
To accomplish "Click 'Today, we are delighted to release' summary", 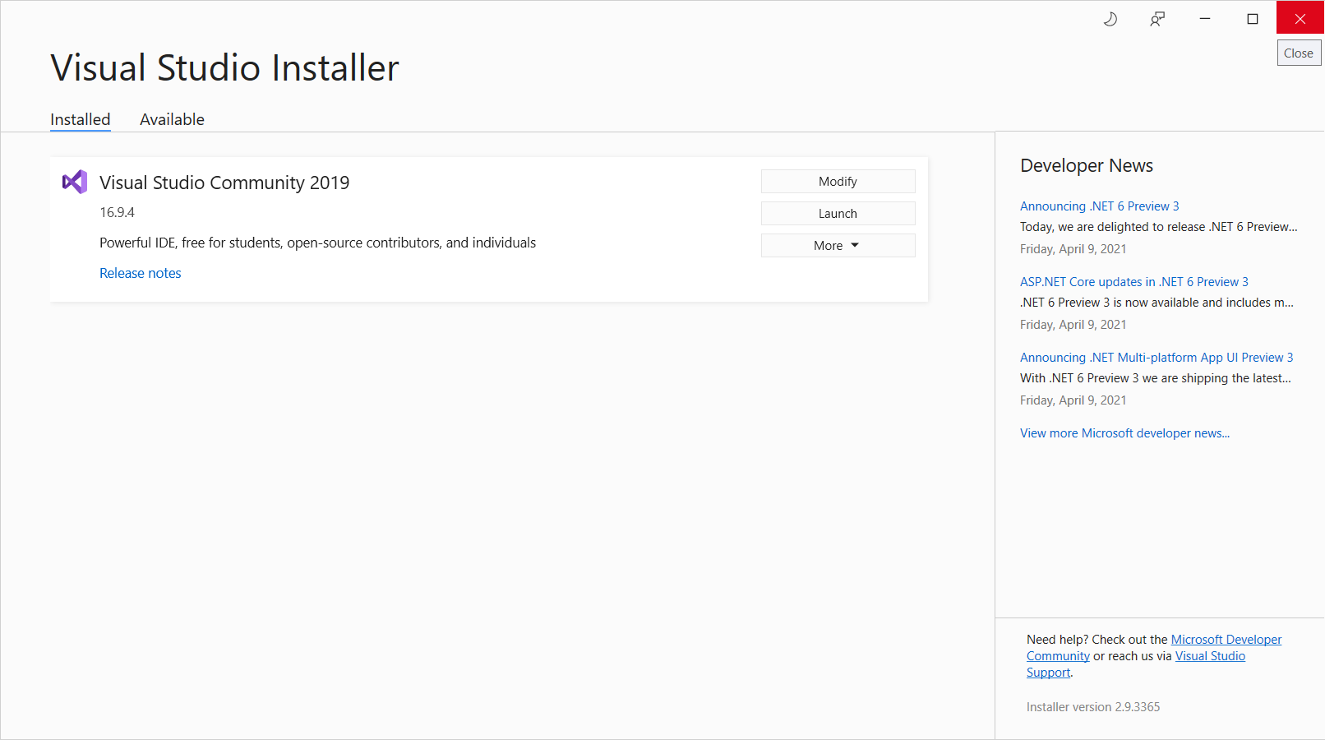I will coord(1159,227).
